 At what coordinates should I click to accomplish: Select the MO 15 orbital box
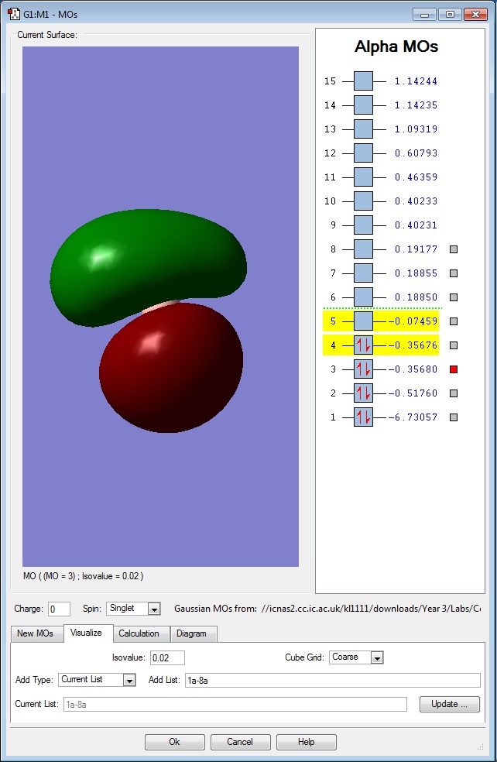(x=363, y=81)
